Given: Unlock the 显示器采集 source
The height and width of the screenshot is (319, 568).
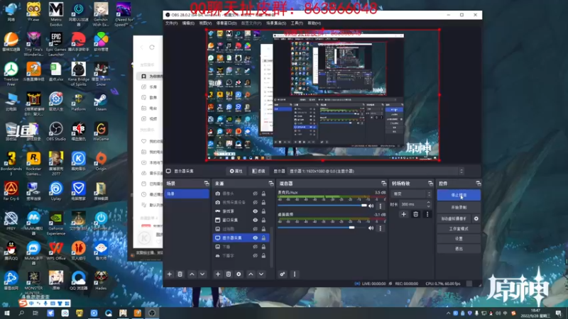Looking at the screenshot, I should [263, 237].
